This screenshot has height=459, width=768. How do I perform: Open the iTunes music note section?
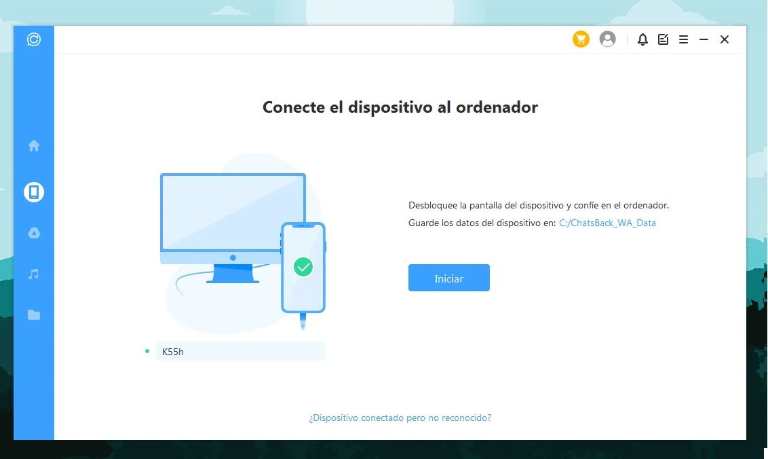pyautogui.click(x=34, y=274)
